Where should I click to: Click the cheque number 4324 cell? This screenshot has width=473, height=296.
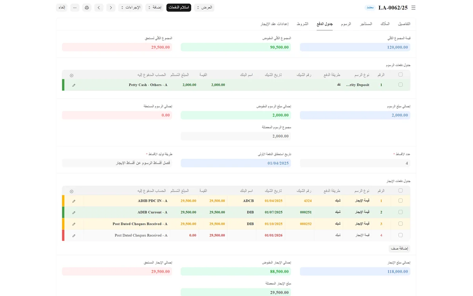coord(300,201)
